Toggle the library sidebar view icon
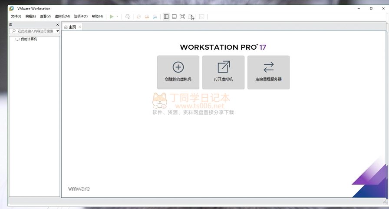Screen dimensions: 389x209 [x=166, y=17]
